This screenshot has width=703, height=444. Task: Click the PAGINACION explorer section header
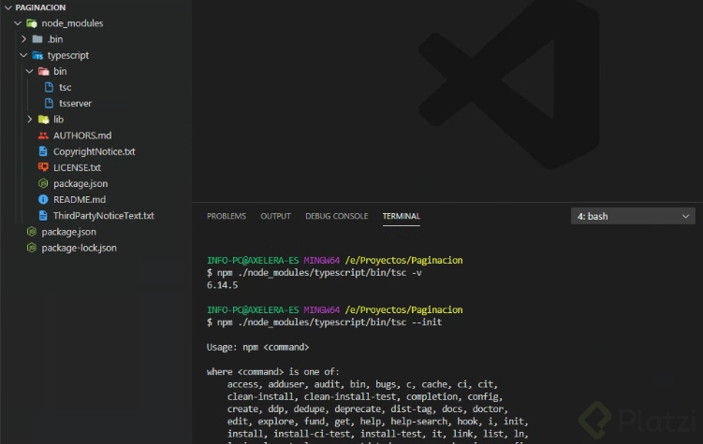(40, 7)
